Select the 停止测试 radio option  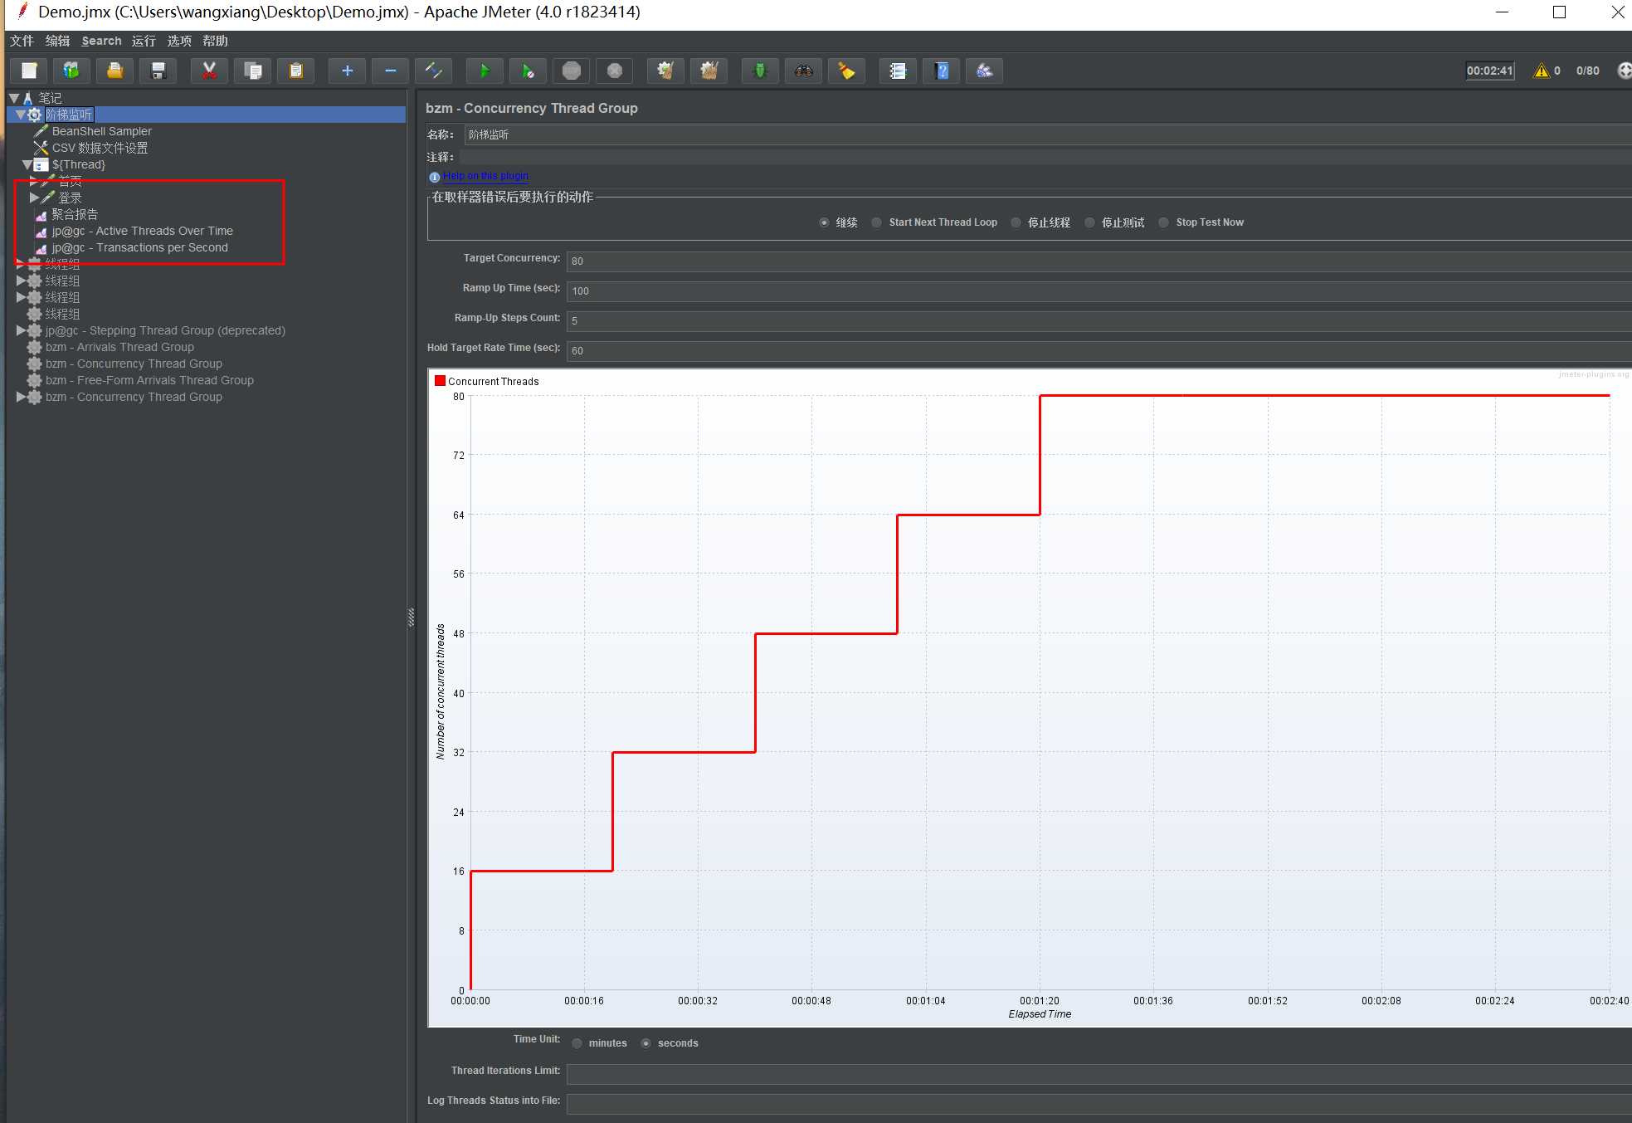pos(1089,222)
